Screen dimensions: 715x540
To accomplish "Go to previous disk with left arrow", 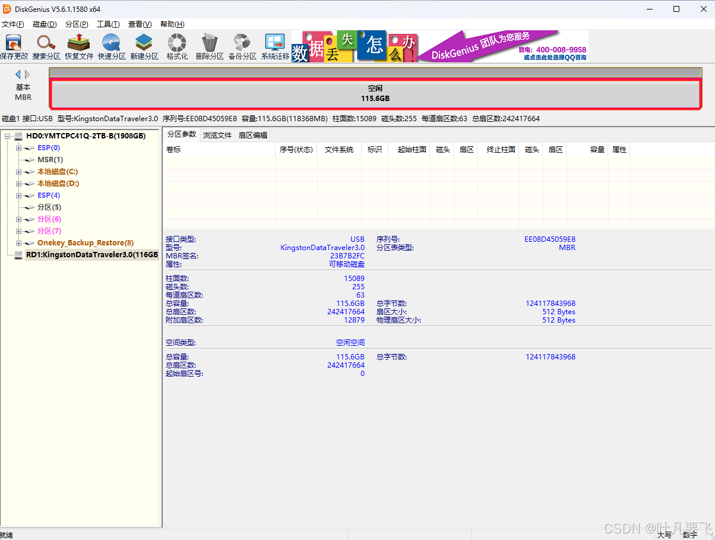I will (x=18, y=74).
